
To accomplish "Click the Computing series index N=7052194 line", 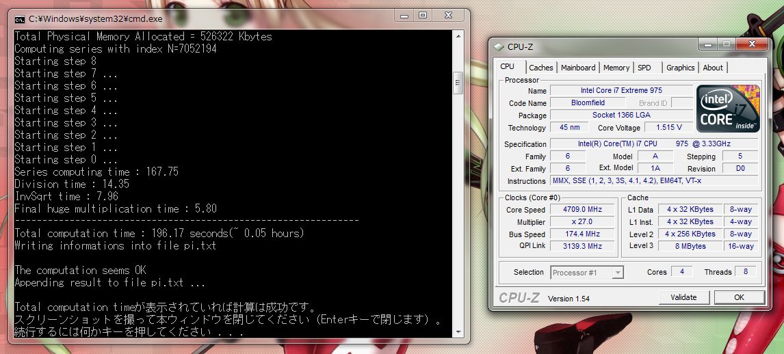I will pyautogui.click(x=116, y=49).
